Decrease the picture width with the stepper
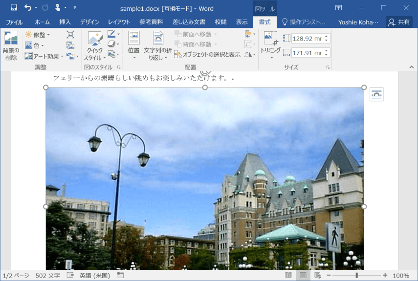Viewport: 418px width, 281px height. pyautogui.click(x=326, y=55)
